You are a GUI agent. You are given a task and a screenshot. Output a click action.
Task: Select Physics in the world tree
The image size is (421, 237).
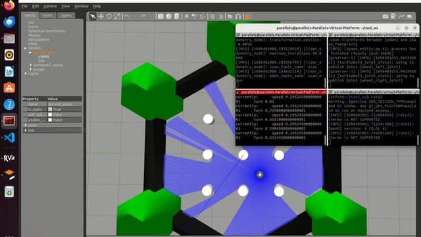pos(34,35)
